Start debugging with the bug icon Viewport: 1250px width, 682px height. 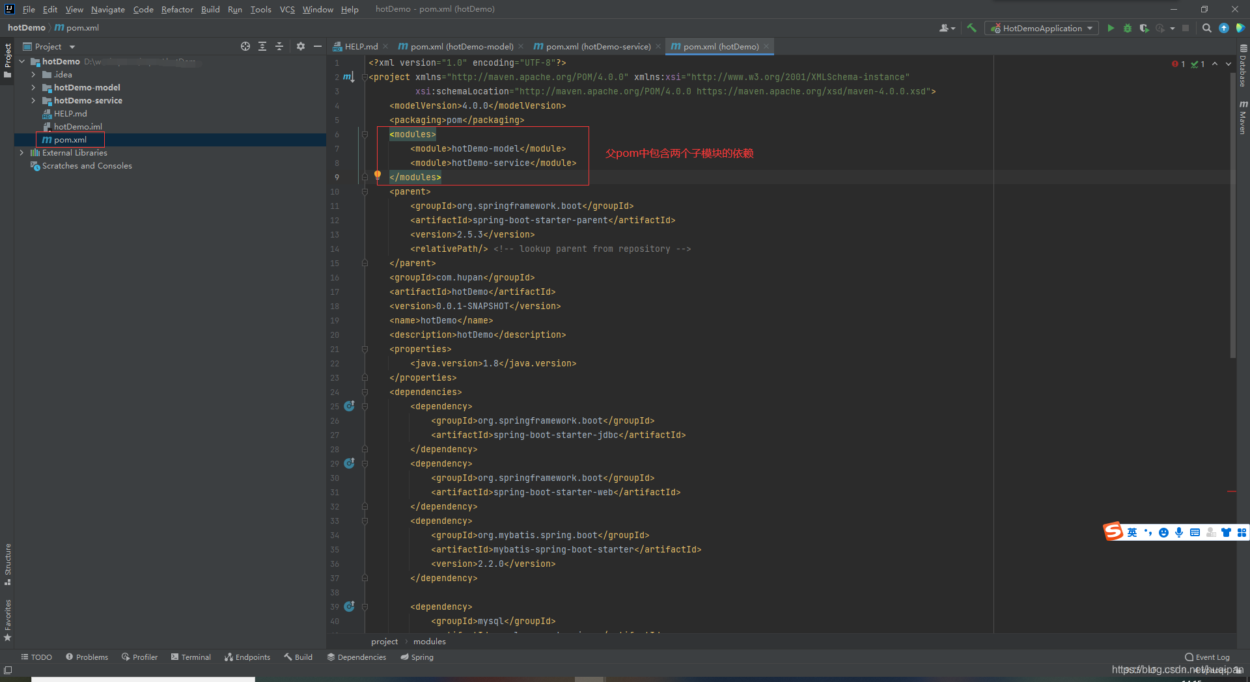point(1128,28)
